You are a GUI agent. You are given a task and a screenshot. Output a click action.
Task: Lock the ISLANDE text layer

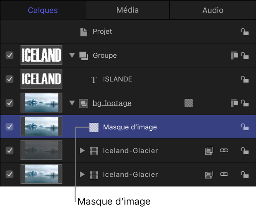coord(244,79)
